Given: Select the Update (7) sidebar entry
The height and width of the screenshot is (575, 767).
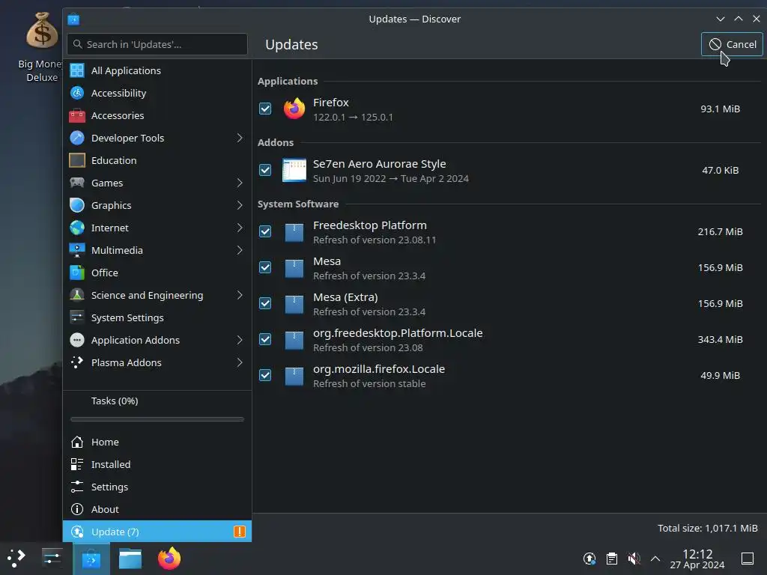Looking at the screenshot, I should pyautogui.click(x=157, y=532).
